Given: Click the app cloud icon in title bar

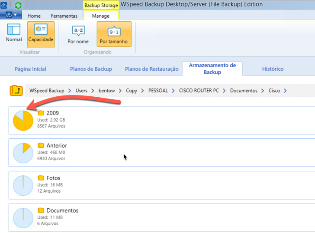Looking at the screenshot, I should pyautogui.click(x=3, y=5).
